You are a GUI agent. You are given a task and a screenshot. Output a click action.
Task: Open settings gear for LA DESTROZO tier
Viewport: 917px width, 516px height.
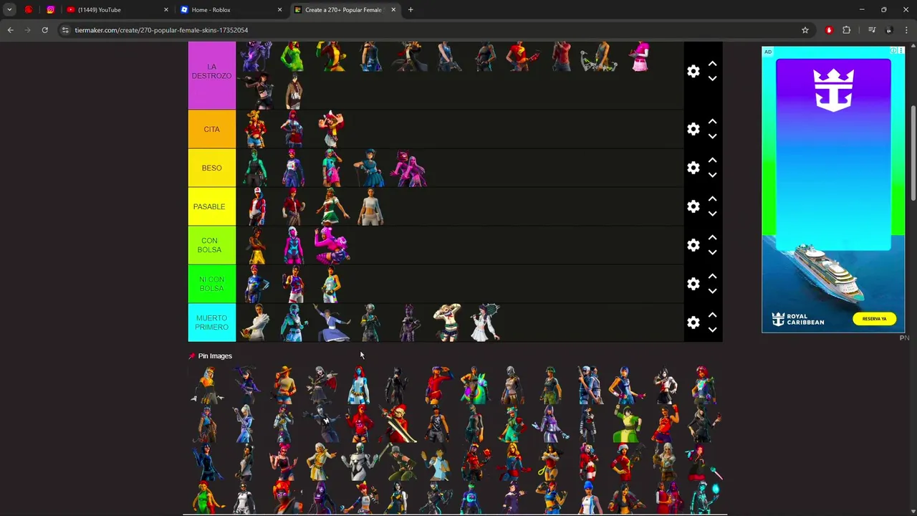[x=693, y=71]
